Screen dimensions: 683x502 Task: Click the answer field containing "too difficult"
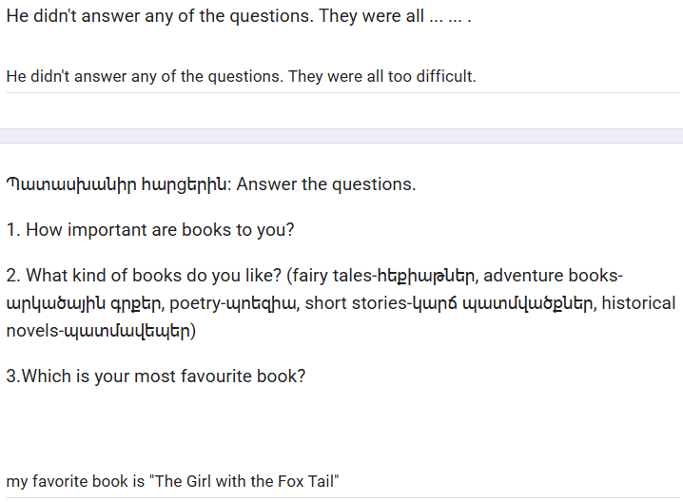coord(342,77)
